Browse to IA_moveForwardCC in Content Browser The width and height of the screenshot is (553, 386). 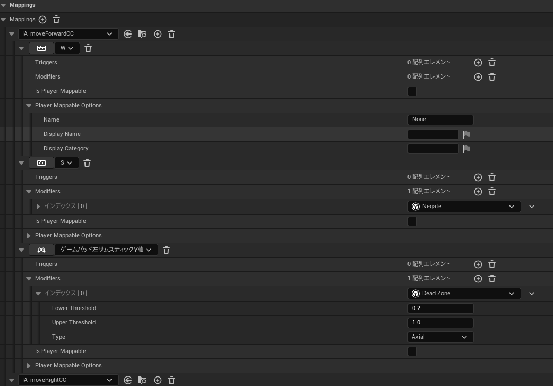141,33
